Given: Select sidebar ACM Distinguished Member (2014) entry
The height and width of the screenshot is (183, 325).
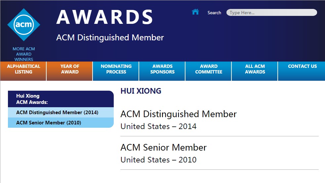Looking at the screenshot, I should [57, 113].
